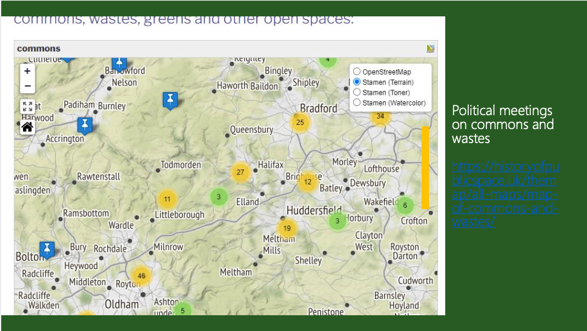Switch to the Stamen (Watercolor) layer
Image resolution: width=587 pixels, height=331 pixels.
(x=357, y=102)
